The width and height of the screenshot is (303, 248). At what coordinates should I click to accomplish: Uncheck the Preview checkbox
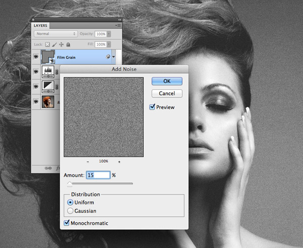point(153,107)
